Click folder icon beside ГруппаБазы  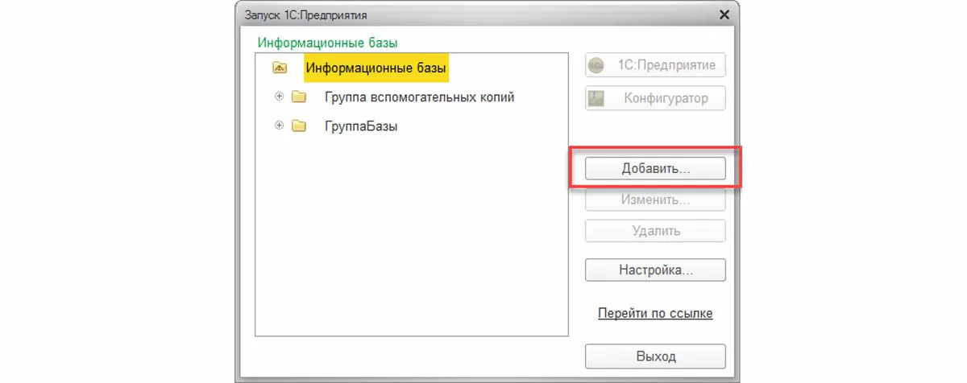(299, 126)
